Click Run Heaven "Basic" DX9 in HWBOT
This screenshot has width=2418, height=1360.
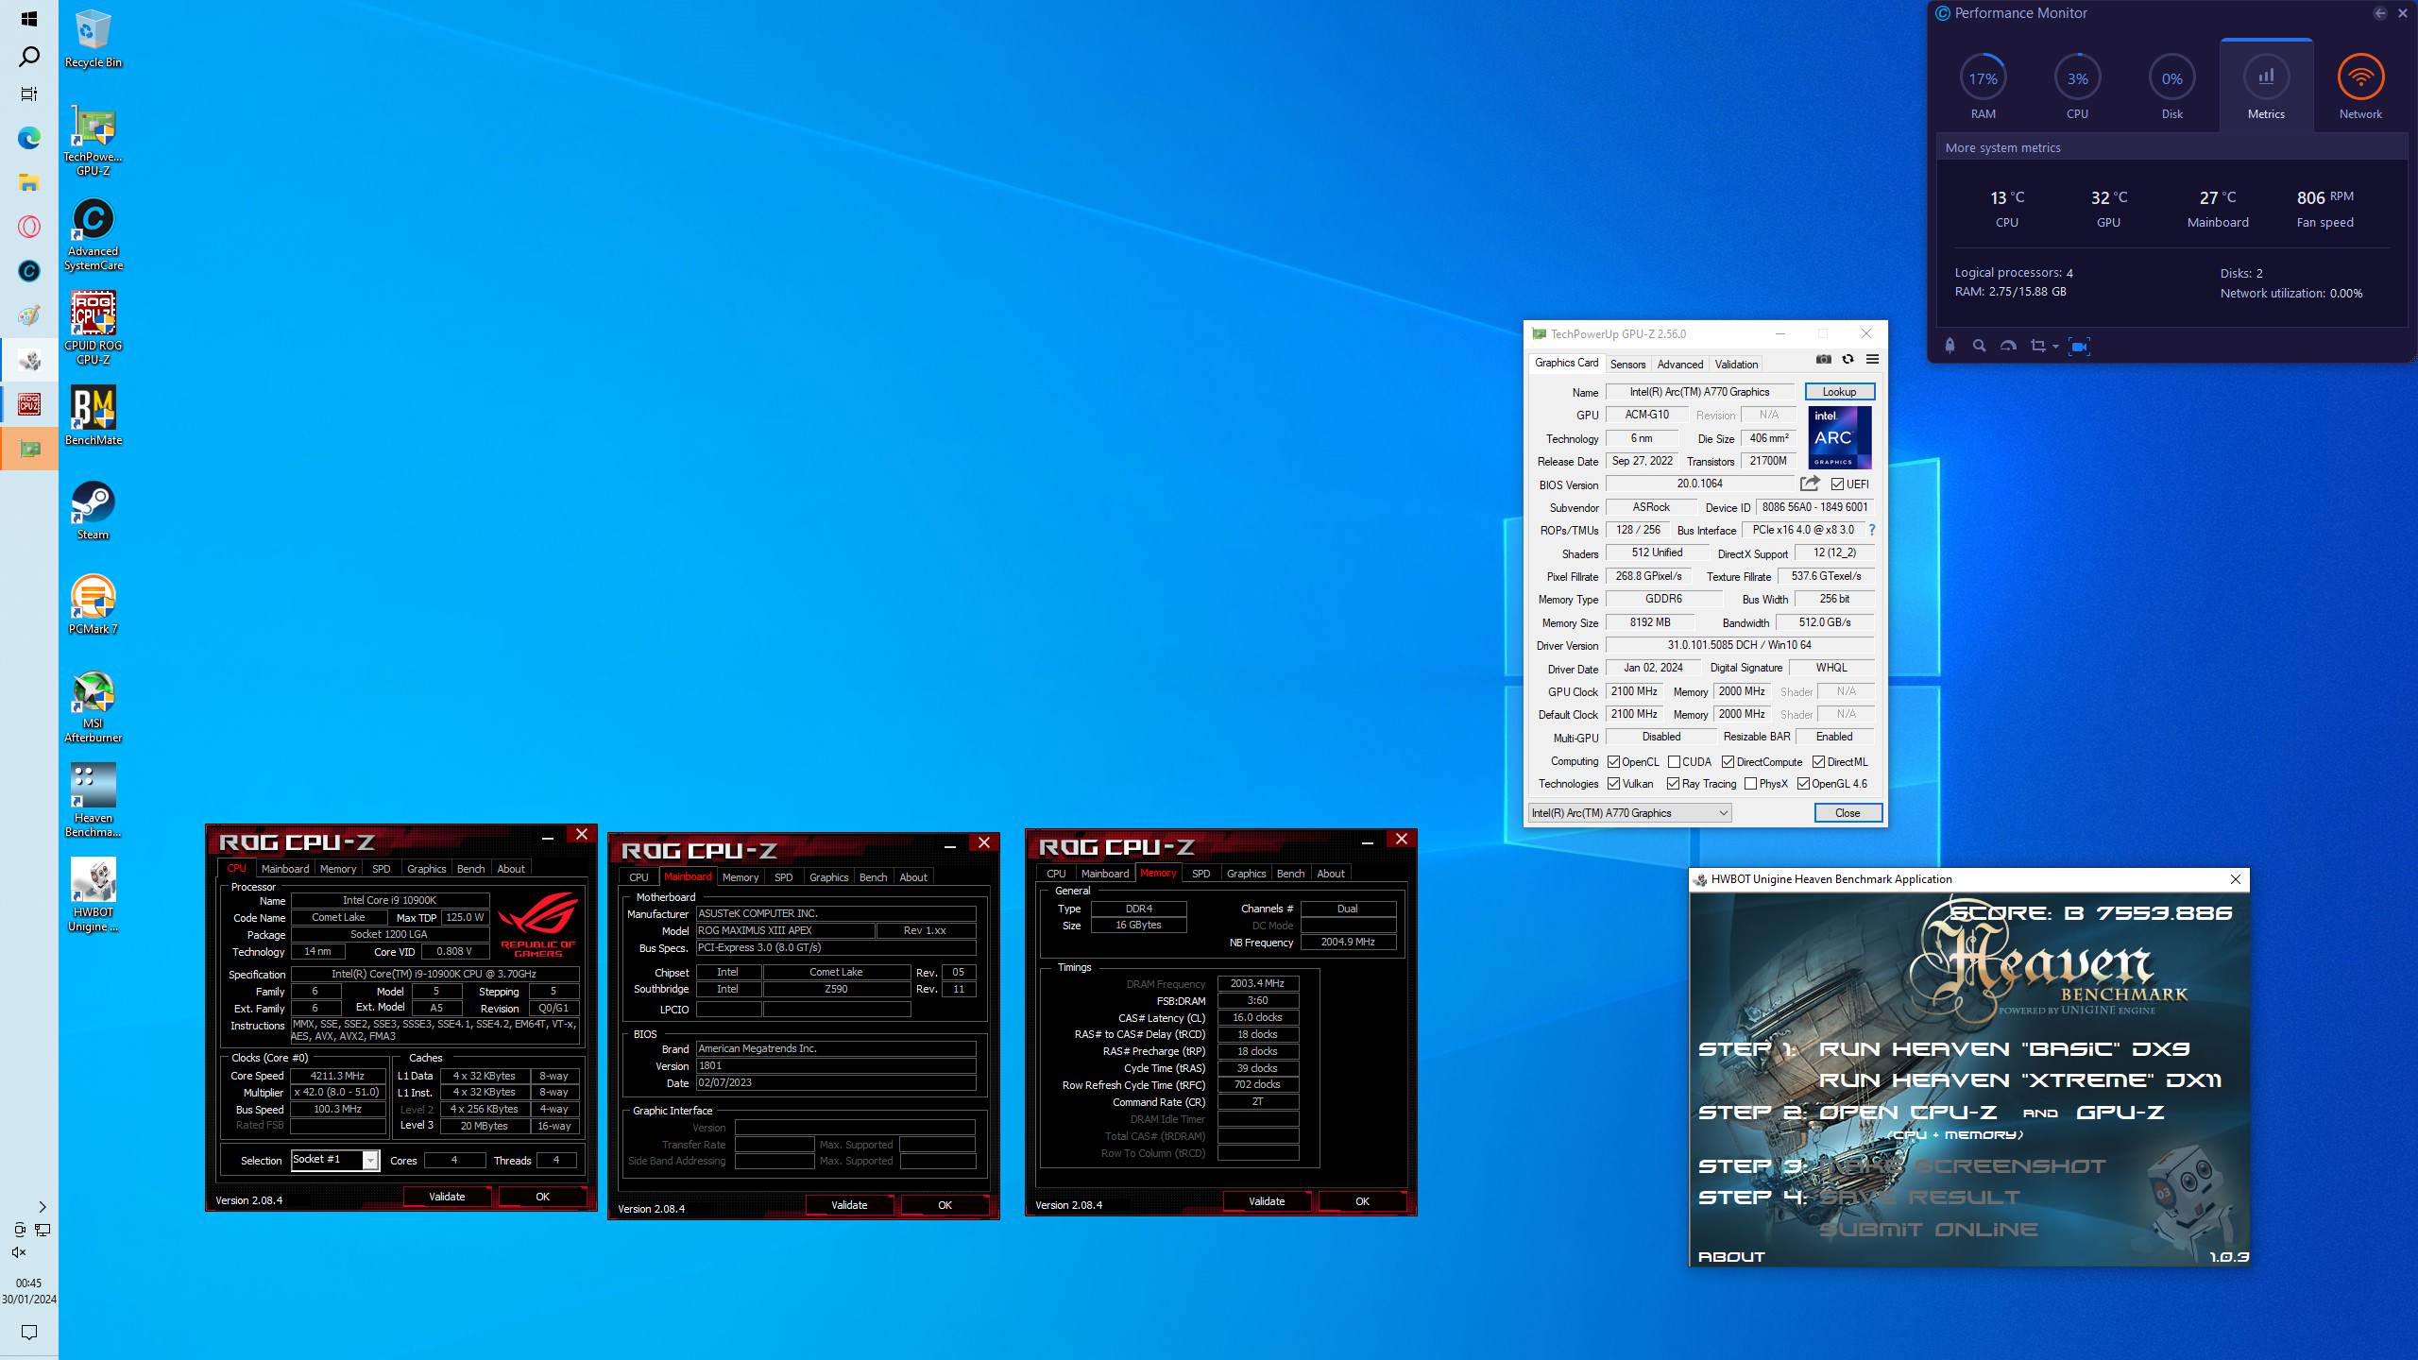[x=2004, y=1049]
